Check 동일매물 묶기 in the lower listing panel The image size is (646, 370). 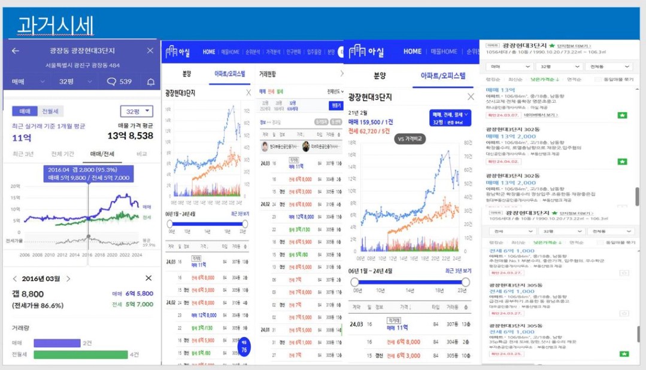point(600,243)
